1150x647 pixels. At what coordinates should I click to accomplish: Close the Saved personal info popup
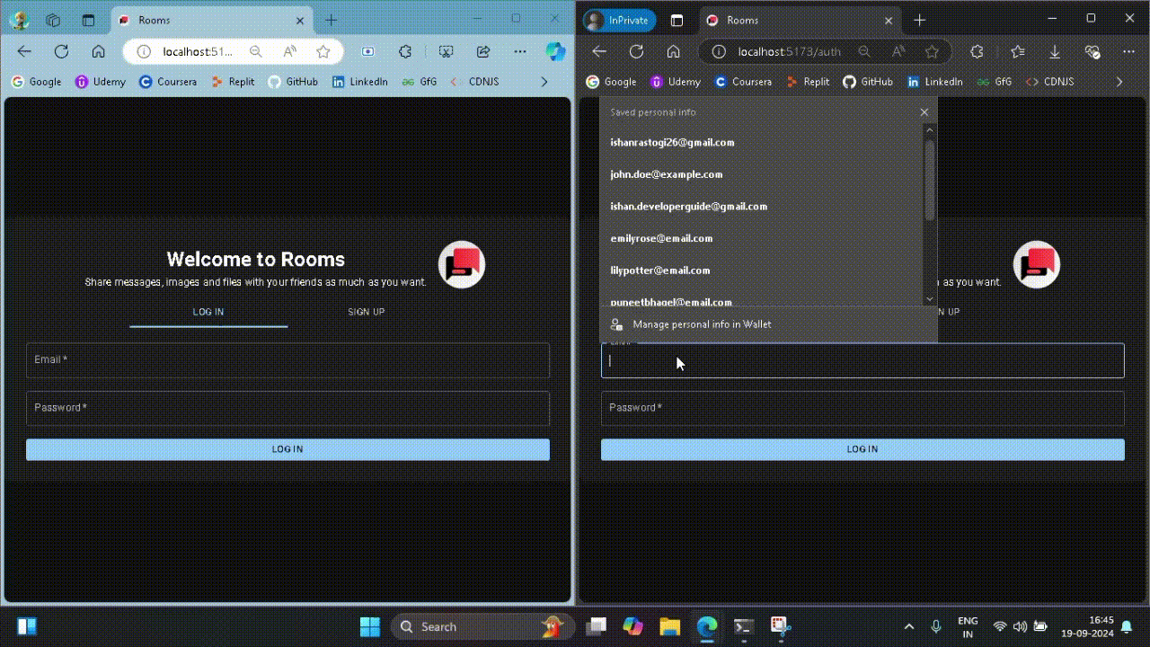924,112
